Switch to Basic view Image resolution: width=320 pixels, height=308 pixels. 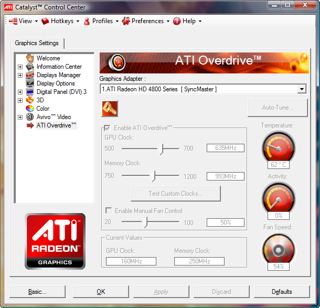37,292
